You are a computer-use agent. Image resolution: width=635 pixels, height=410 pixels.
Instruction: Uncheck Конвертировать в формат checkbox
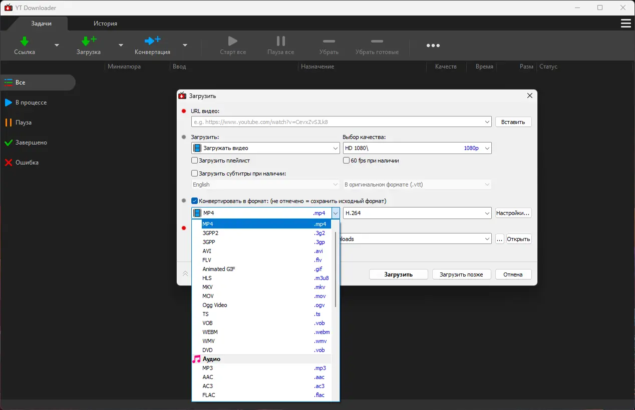click(x=195, y=201)
